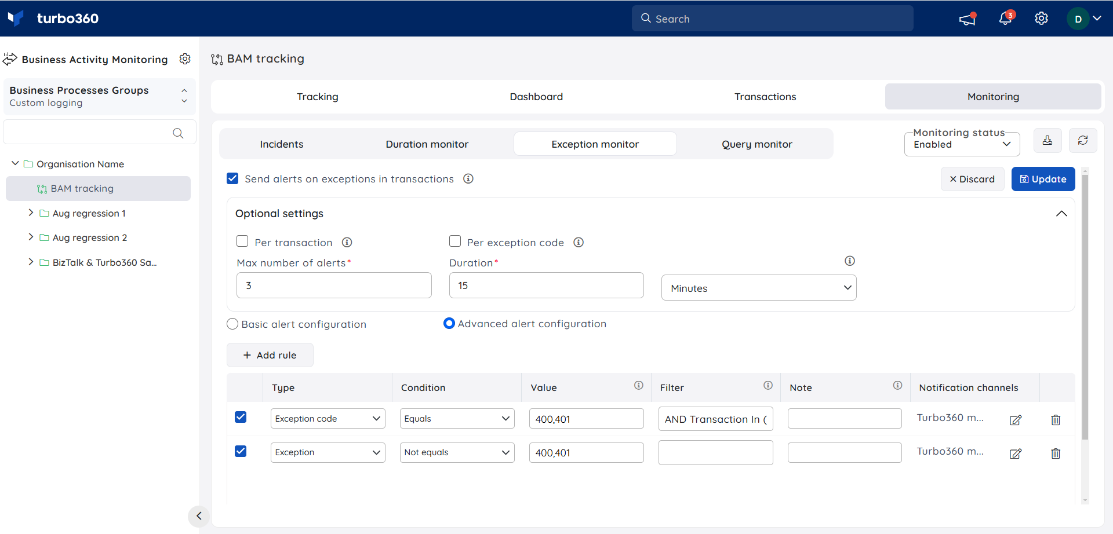The width and height of the screenshot is (1113, 534).
Task: Click the AND Transaction In filter field
Action: click(x=715, y=419)
